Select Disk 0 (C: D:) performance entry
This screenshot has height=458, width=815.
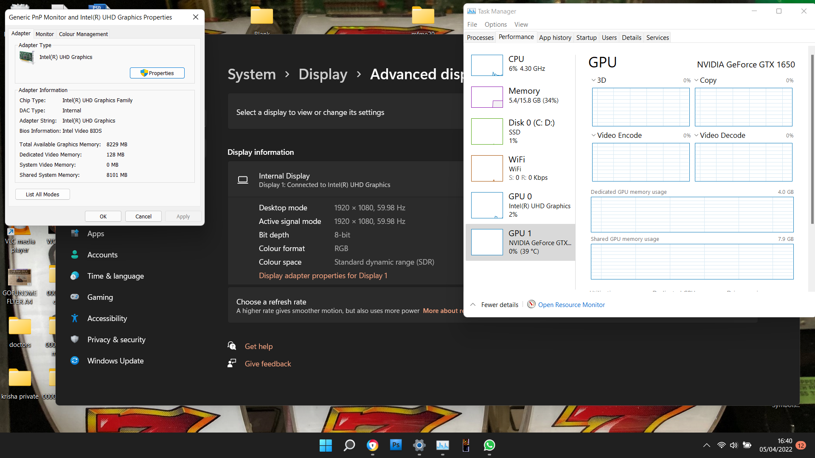click(520, 131)
